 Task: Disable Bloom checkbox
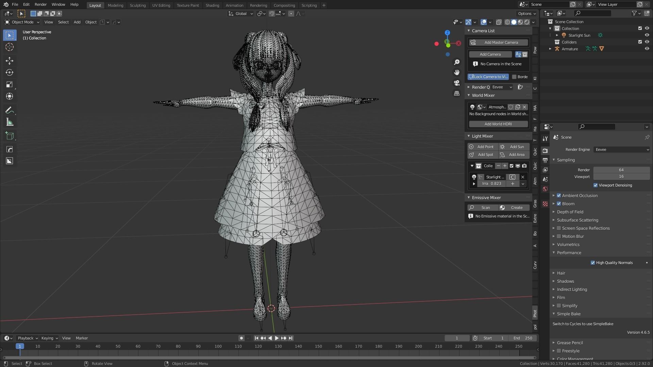click(559, 204)
